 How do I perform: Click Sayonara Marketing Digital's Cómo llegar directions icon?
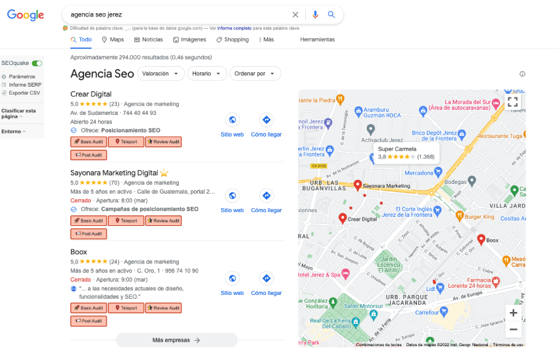point(266,196)
